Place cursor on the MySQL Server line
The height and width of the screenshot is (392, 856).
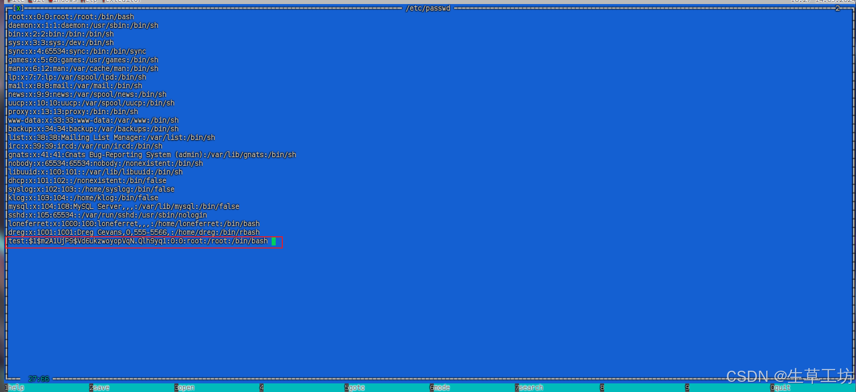click(x=124, y=206)
